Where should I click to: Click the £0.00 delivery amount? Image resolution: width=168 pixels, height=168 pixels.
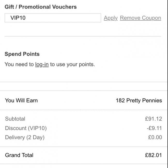[x=155, y=137]
